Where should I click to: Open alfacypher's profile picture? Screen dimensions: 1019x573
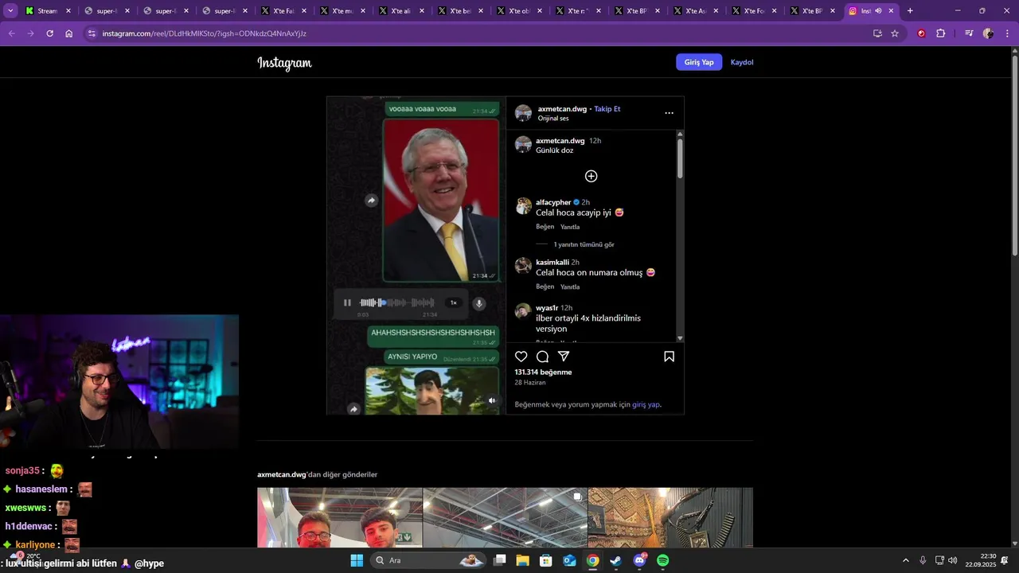pyautogui.click(x=523, y=206)
